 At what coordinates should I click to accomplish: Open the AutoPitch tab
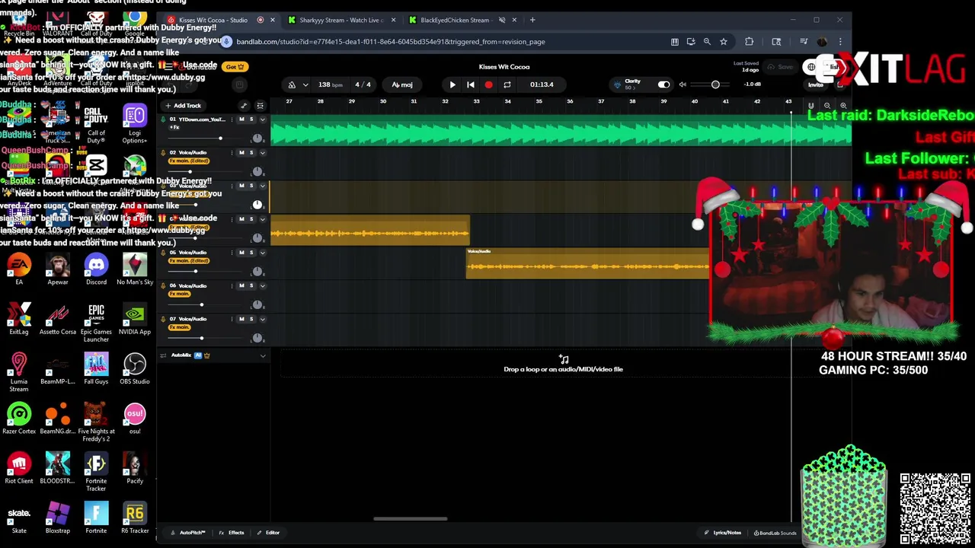coord(188,533)
